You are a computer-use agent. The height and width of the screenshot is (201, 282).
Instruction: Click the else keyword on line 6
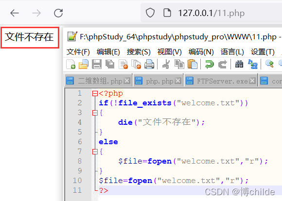(108, 142)
